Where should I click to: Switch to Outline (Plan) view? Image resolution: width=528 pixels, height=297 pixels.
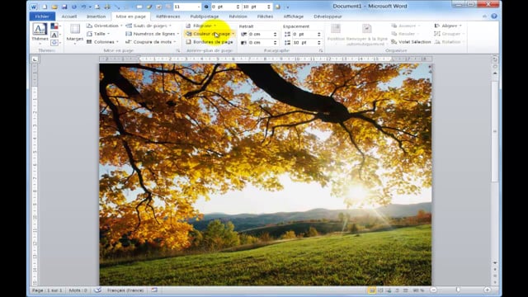click(x=397, y=290)
